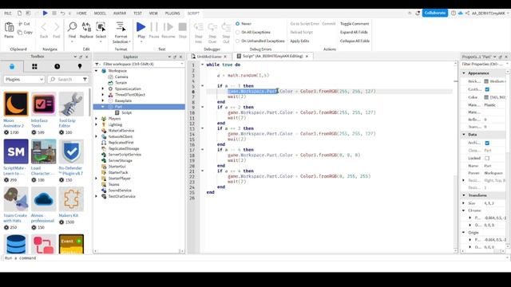Click the Select tool in Edit group

click(x=101, y=27)
